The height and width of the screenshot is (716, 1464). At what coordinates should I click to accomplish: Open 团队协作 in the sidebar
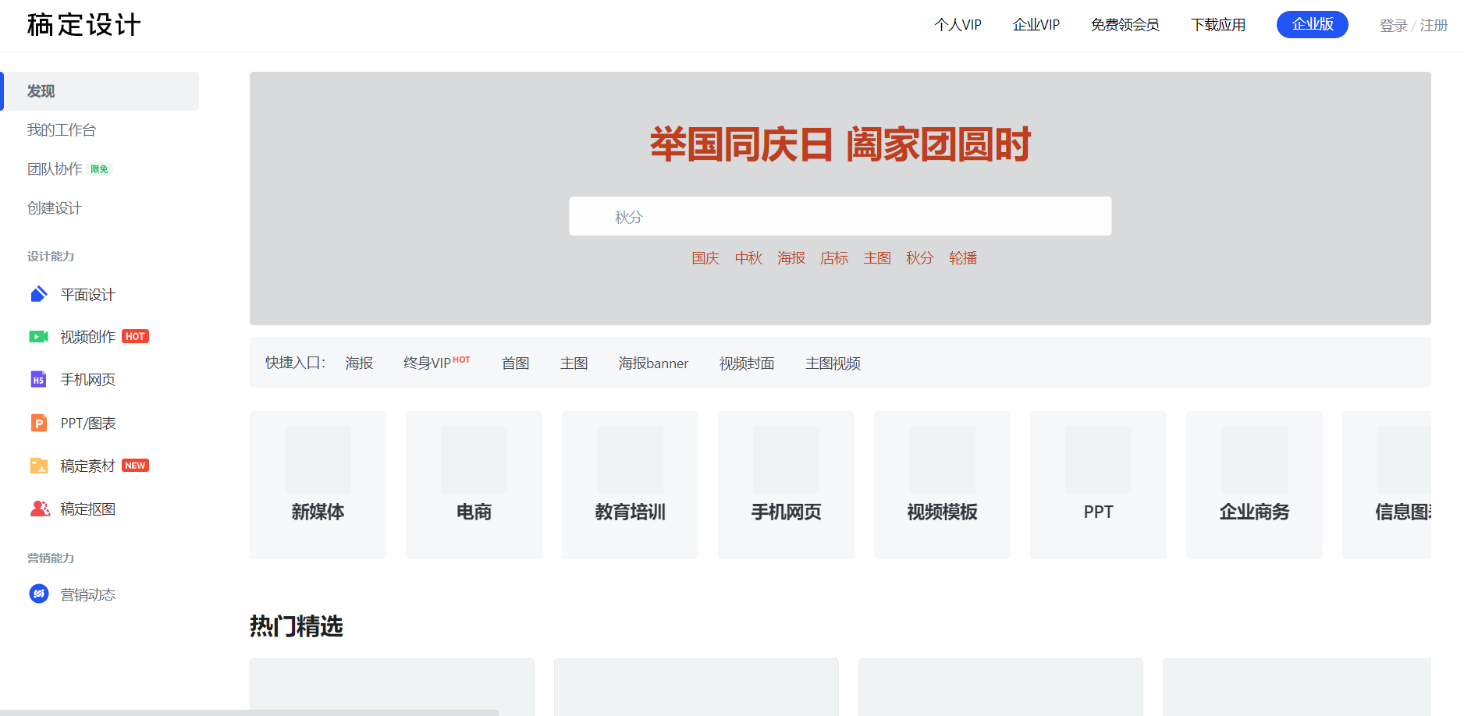coord(55,169)
